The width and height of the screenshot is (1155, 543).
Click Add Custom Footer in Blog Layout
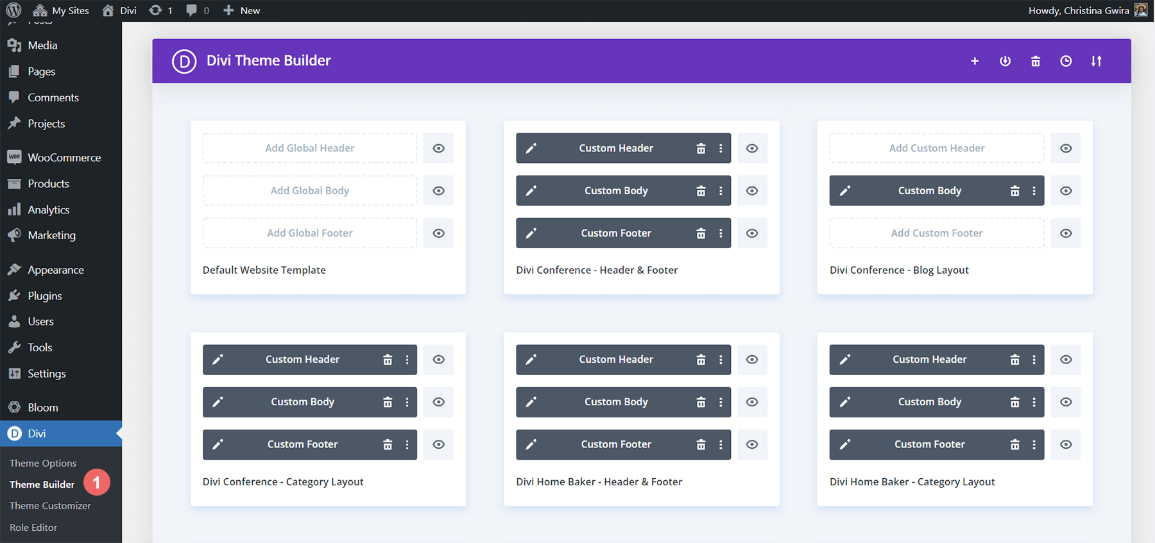click(937, 233)
